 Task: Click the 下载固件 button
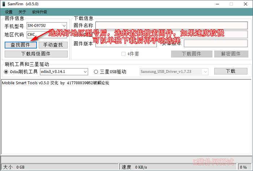pos(192,54)
